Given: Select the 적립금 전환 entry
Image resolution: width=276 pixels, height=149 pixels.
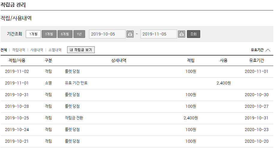Looking at the screenshot, I should tap(74, 118).
